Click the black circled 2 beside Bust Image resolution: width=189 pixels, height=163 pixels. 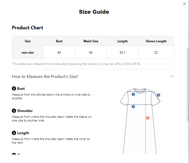14,89
